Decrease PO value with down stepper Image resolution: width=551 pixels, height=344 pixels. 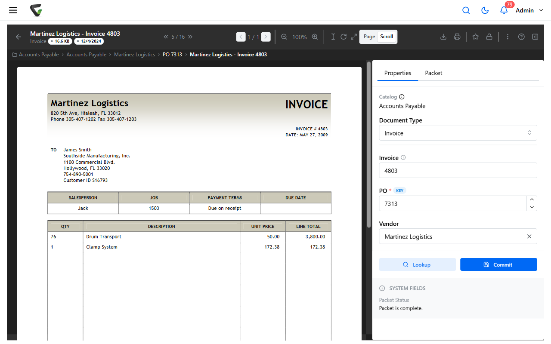tap(532, 207)
